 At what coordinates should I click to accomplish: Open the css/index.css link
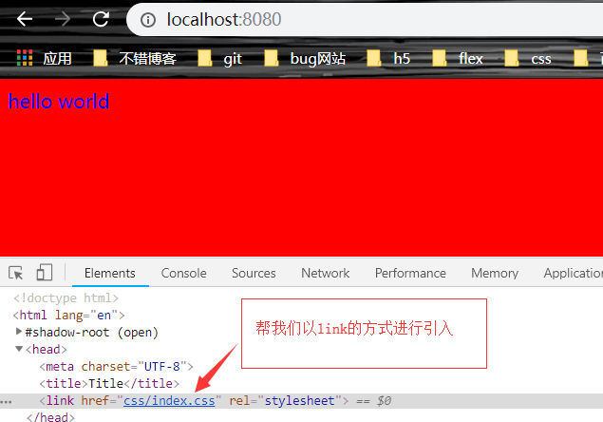coord(169,400)
